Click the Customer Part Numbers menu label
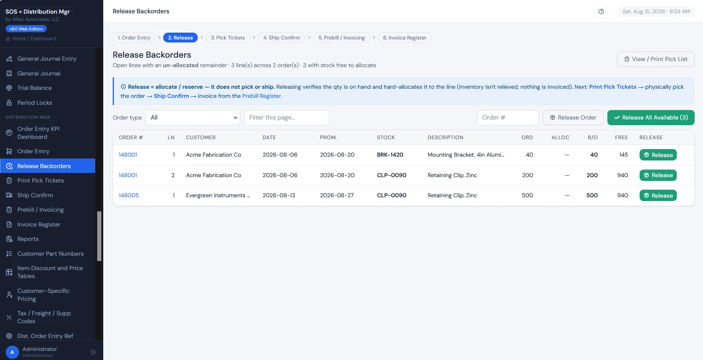 point(50,254)
